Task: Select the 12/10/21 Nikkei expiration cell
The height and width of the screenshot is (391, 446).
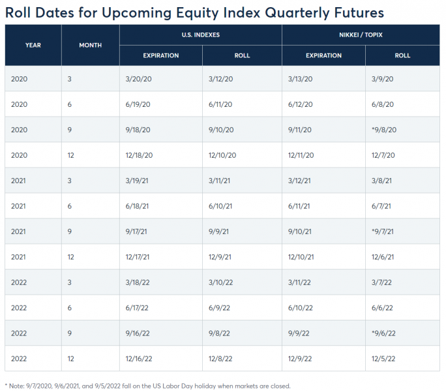Action: [302, 257]
